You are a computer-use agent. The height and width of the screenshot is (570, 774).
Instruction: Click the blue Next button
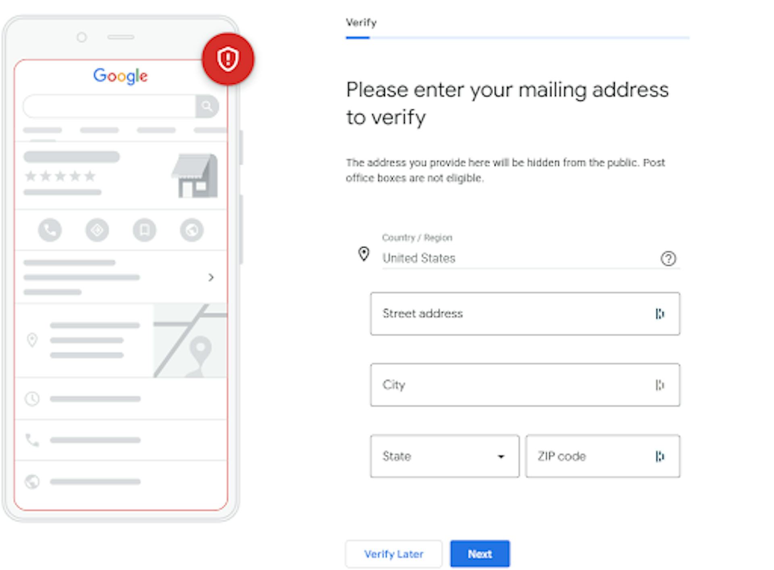pos(480,554)
